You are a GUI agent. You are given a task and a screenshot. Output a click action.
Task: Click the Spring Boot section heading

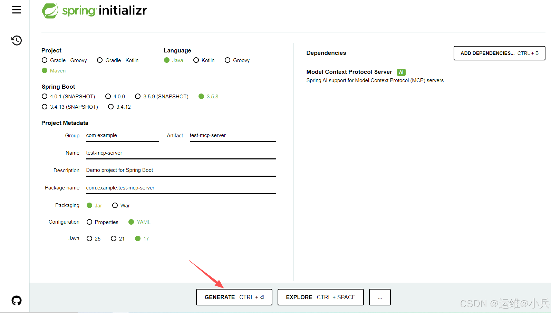tap(58, 87)
